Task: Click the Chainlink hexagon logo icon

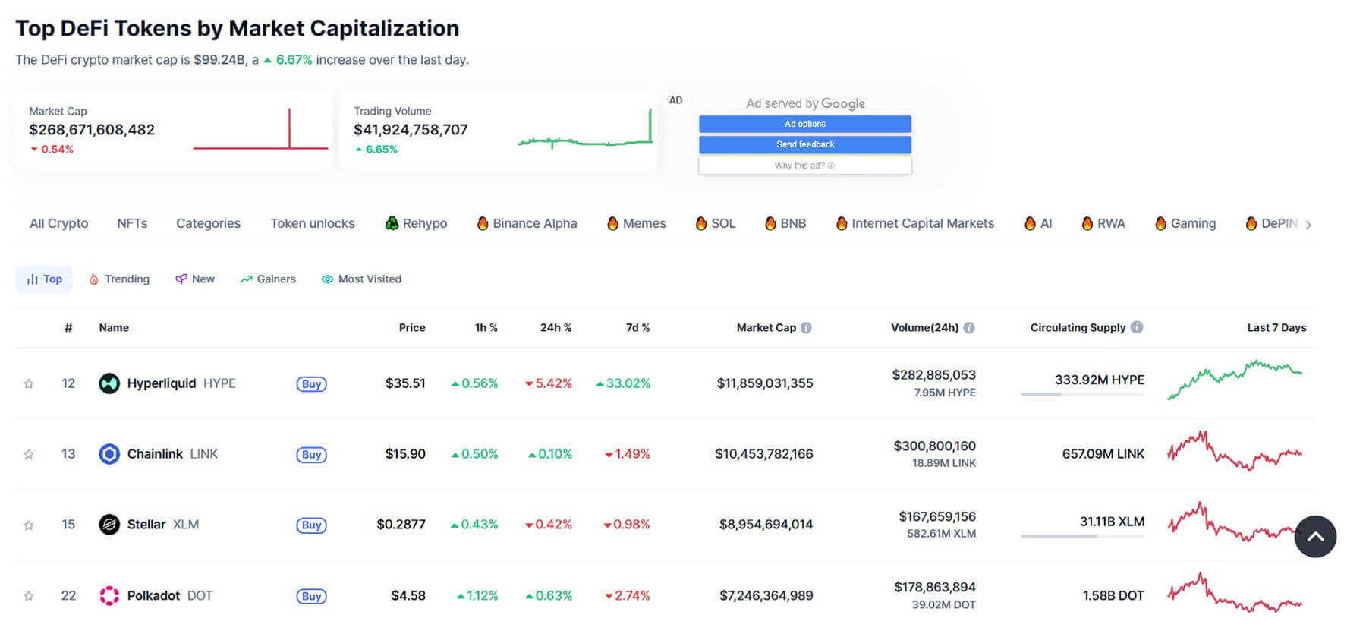Action: click(x=109, y=454)
